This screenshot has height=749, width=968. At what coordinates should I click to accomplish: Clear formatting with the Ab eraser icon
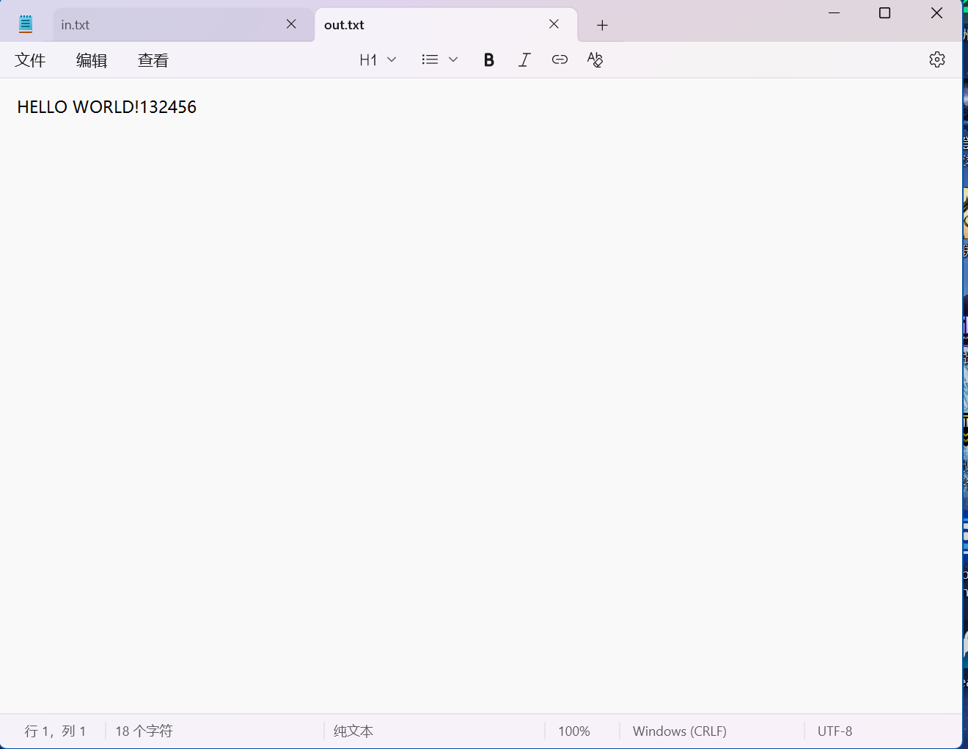pos(595,59)
